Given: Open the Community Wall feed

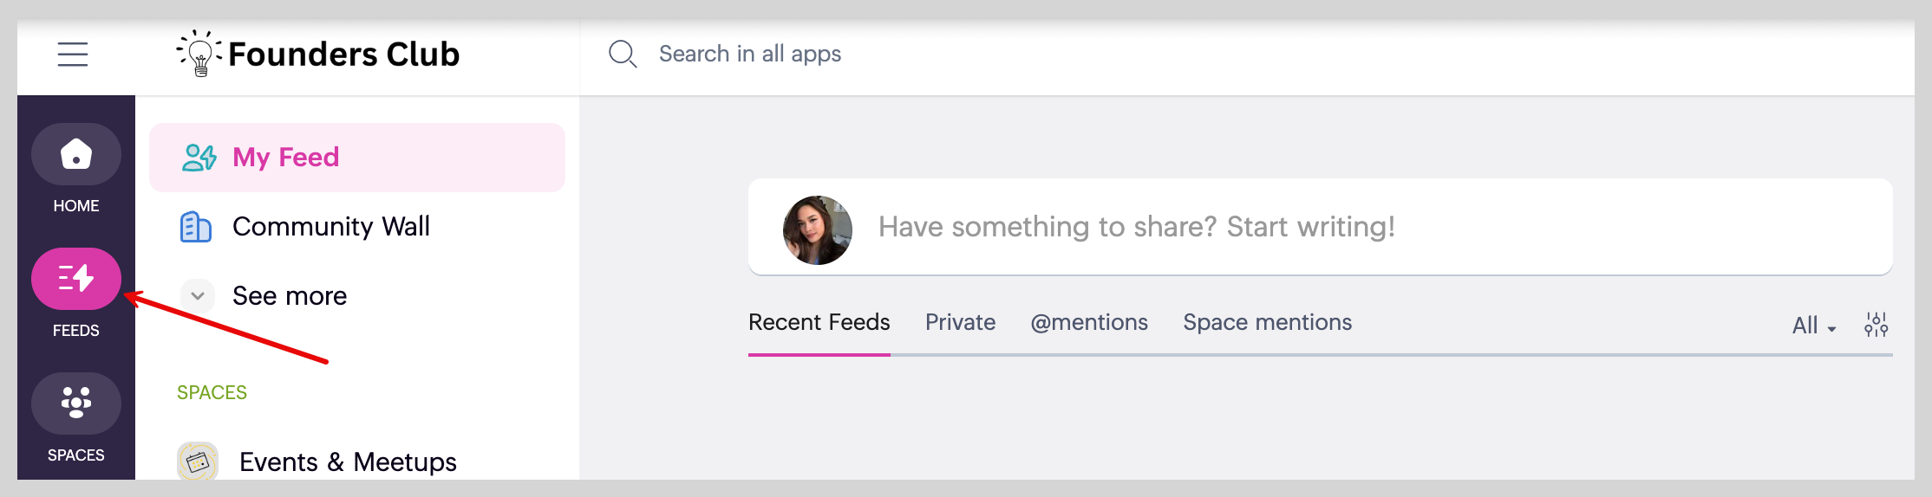Looking at the screenshot, I should [331, 227].
